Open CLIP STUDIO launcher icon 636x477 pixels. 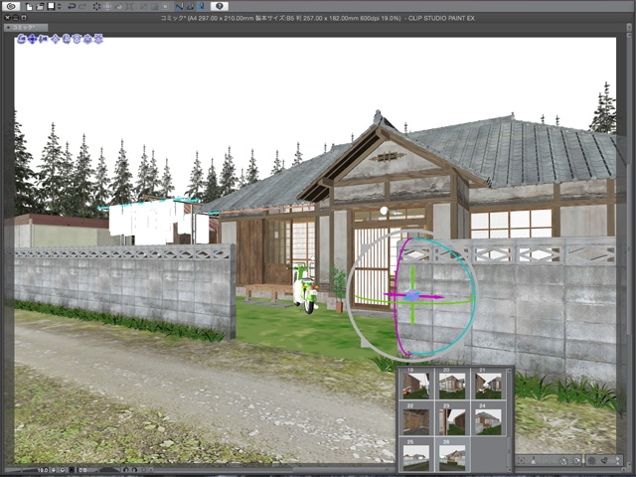click(x=11, y=6)
